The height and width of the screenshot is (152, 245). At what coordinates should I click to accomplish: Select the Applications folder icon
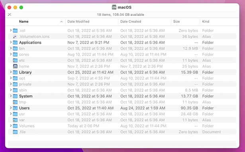[x=15, y=42]
